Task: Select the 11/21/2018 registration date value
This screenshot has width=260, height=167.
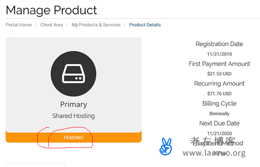Action: (x=219, y=54)
